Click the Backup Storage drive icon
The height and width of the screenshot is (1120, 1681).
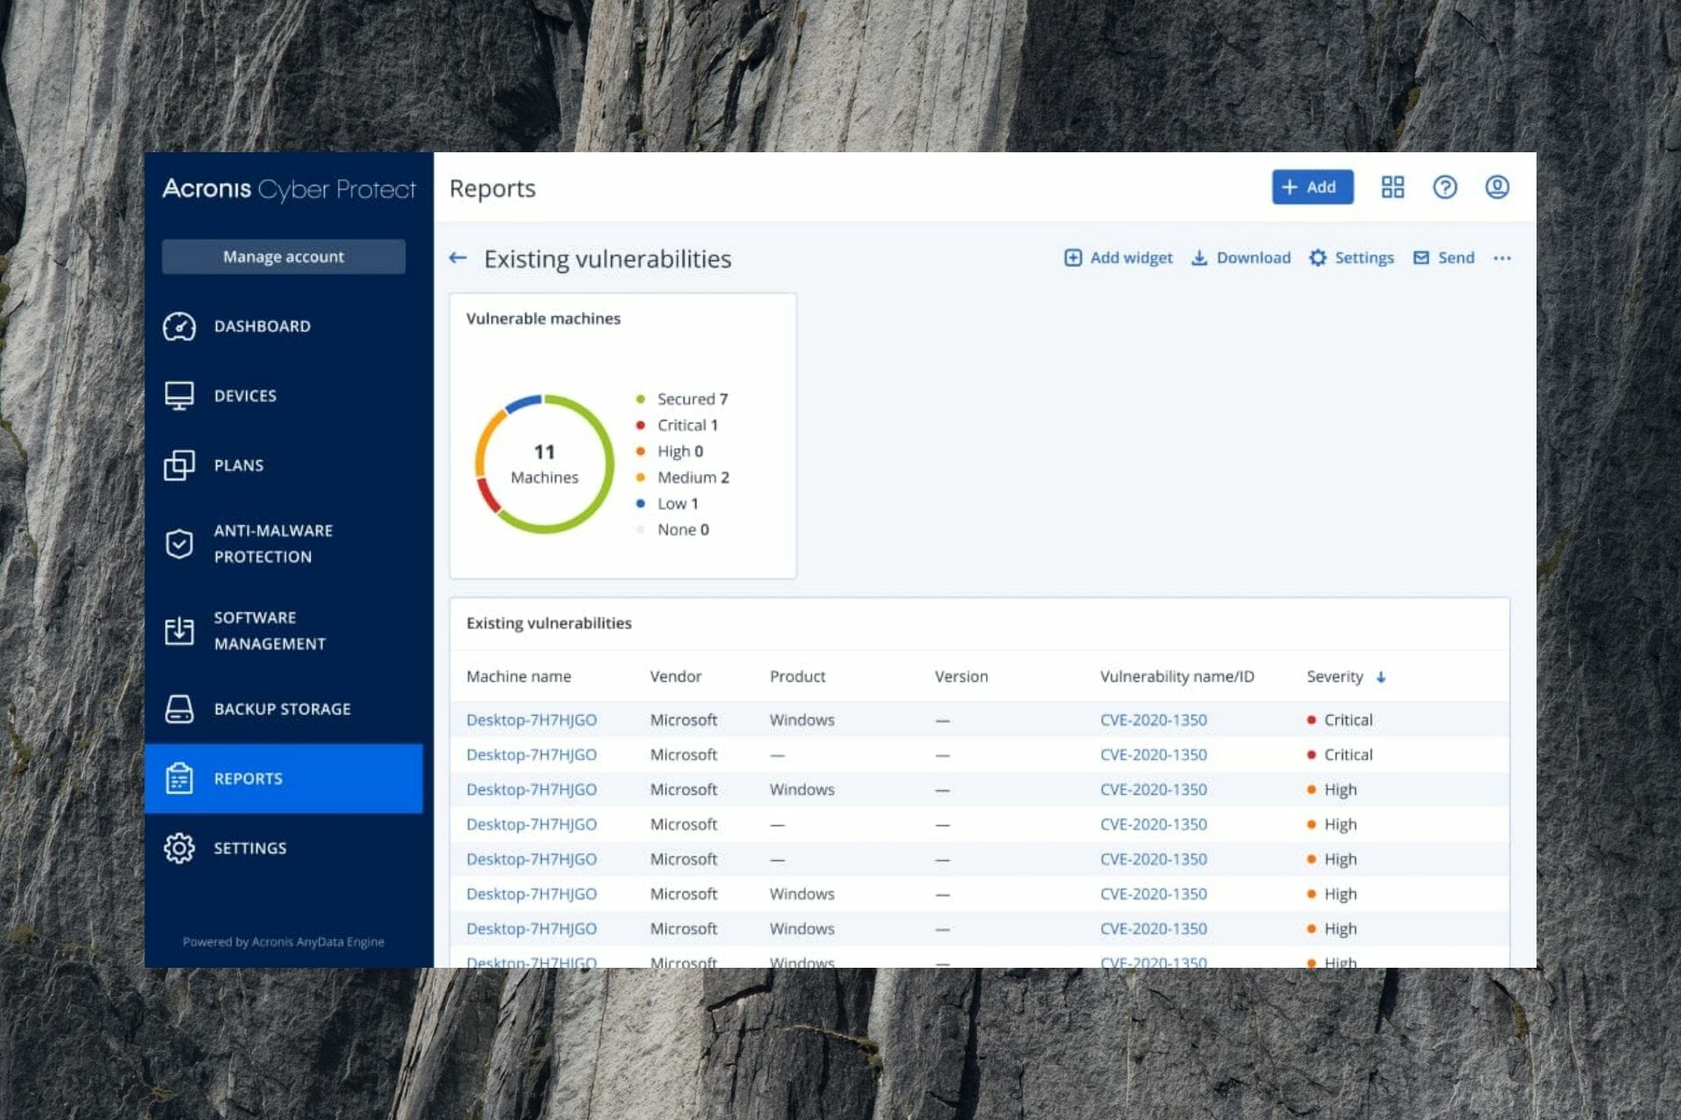179,709
